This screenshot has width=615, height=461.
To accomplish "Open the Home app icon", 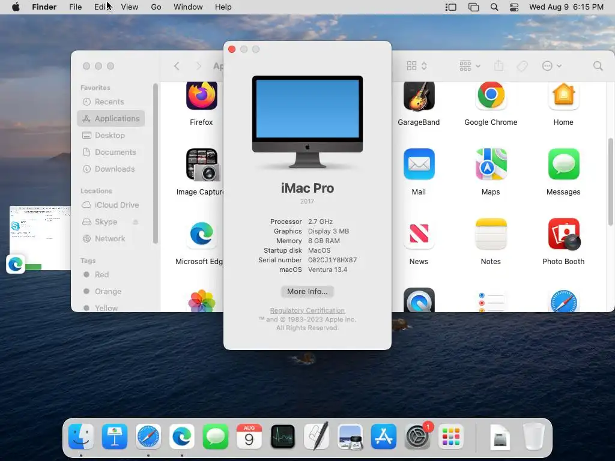I will [x=563, y=95].
